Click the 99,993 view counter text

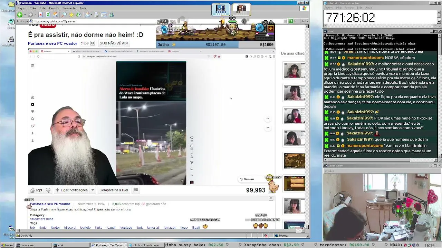click(x=256, y=190)
